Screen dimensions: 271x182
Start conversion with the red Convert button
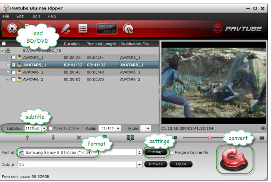[x=234, y=160]
